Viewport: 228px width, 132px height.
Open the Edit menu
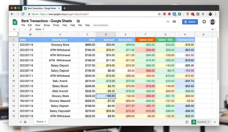click(x=30, y=25)
